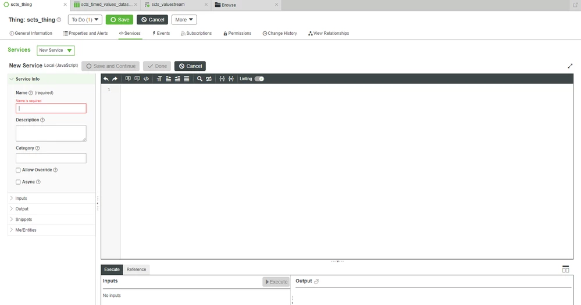Open the search magnifier in editor toolbar
581x305 pixels.
pyautogui.click(x=199, y=79)
